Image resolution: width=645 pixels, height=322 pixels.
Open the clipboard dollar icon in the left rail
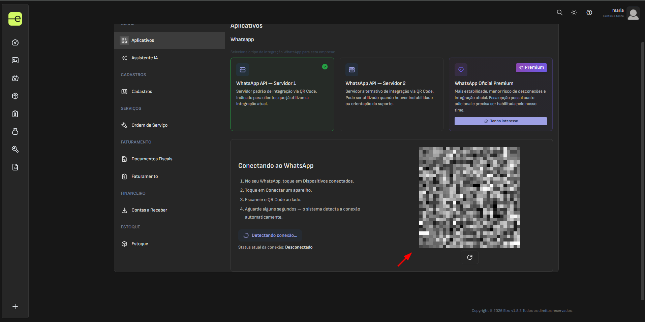point(15,114)
